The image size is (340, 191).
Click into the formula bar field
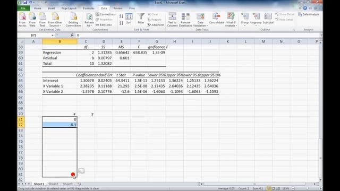tap(197, 35)
